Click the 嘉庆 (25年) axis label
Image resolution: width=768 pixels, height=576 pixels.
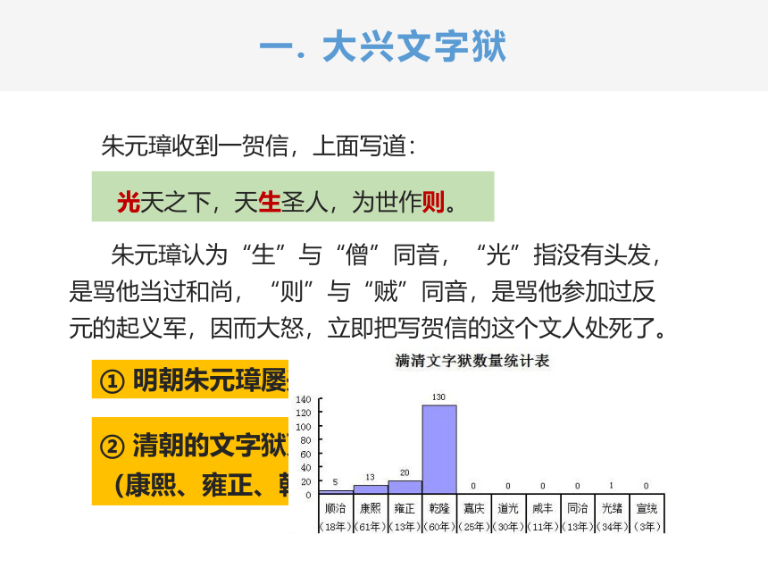point(474,517)
